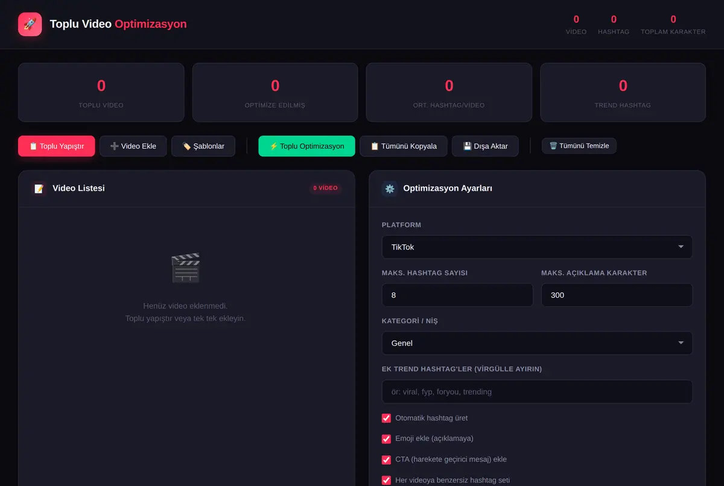Open the Kategori / Niş dropdown showing Genel

537,343
